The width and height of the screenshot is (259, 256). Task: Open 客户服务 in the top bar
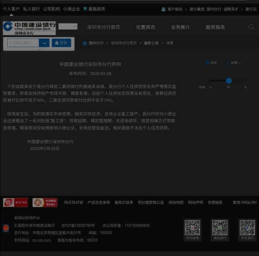[175, 9]
